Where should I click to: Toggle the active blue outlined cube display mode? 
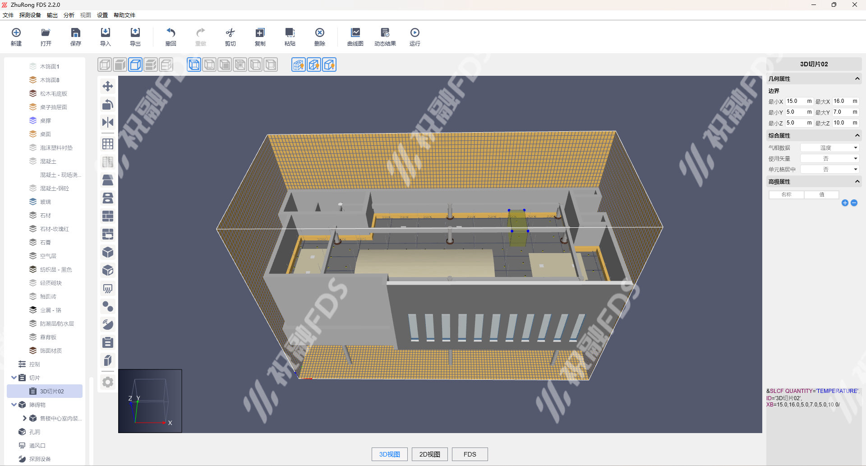(x=135, y=65)
